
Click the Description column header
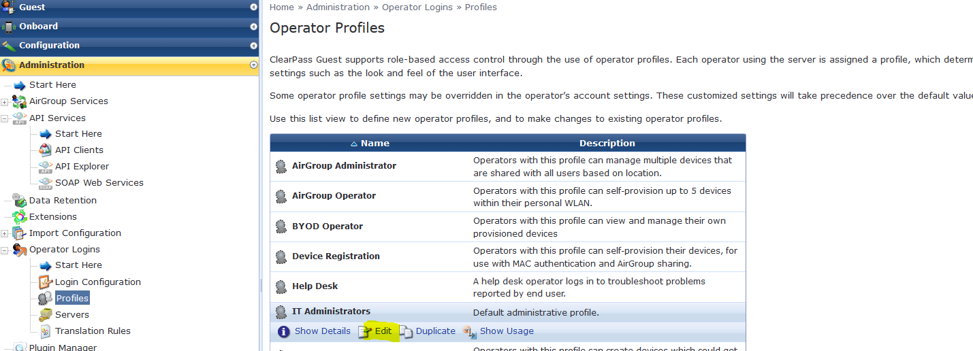pyautogui.click(x=607, y=143)
